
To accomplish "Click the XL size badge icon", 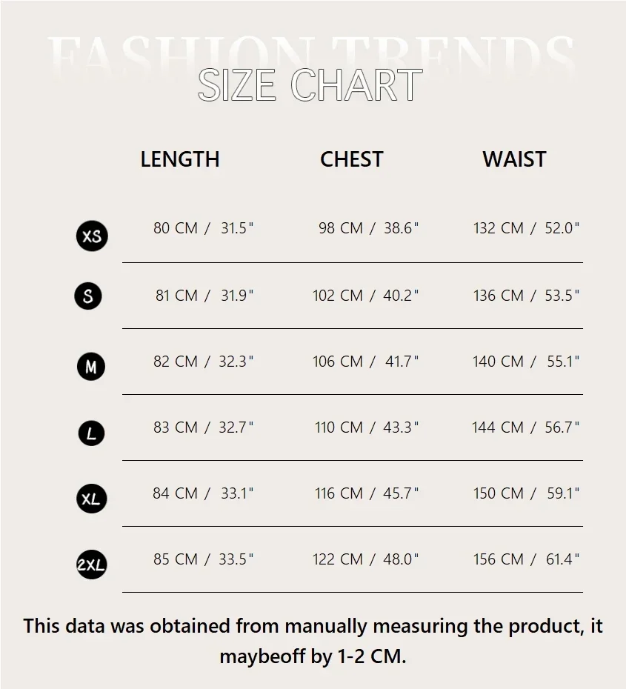I will coord(91,499).
